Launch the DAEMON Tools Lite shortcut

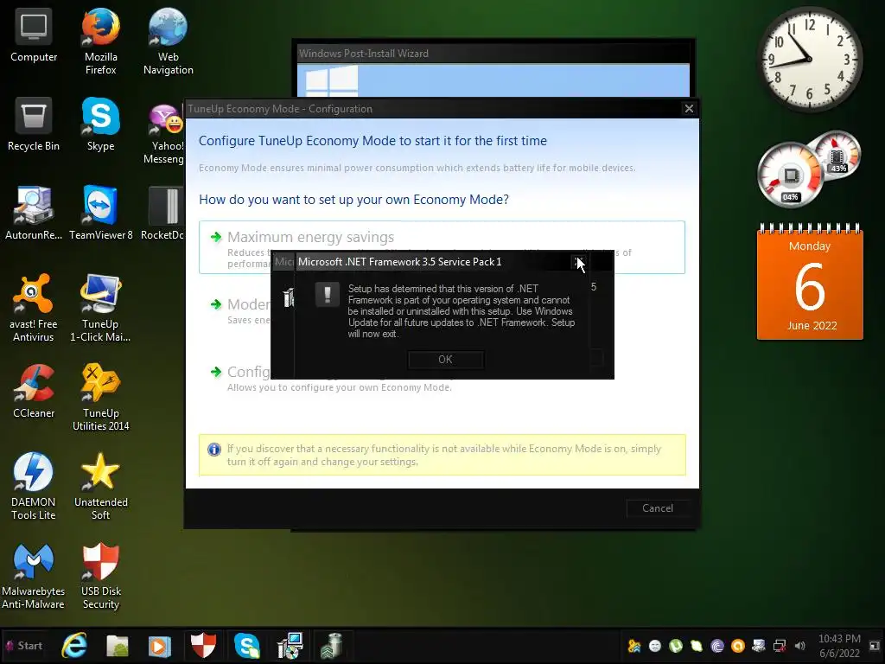tap(34, 486)
